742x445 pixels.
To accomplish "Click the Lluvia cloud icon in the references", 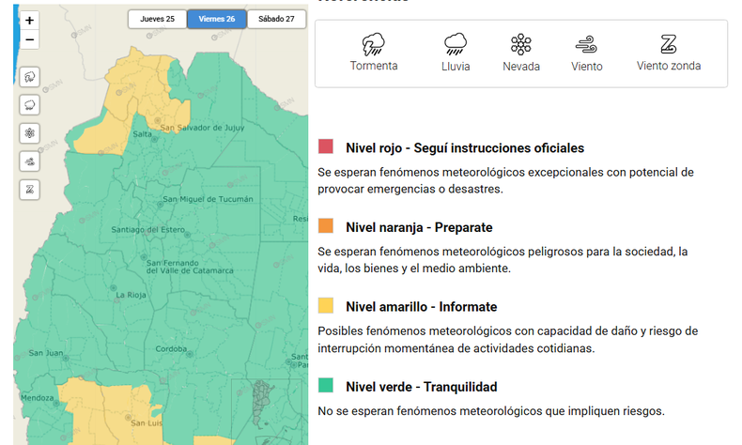I will (x=456, y=44).
